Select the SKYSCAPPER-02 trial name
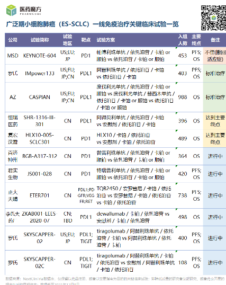 point(40,238)
